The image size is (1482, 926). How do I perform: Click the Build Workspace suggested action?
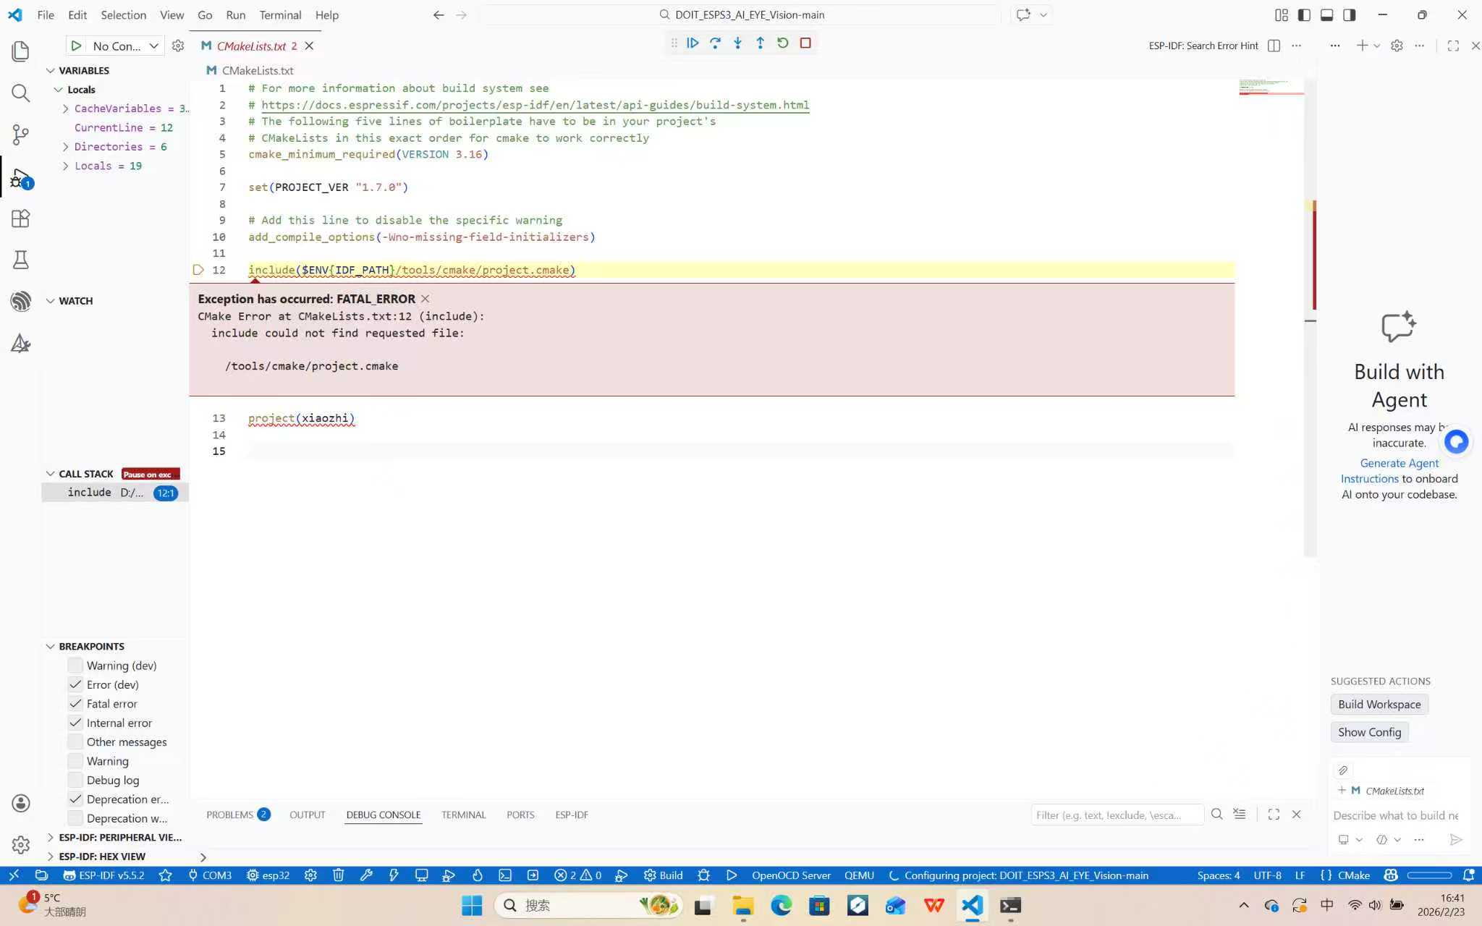pos(1379,705)
